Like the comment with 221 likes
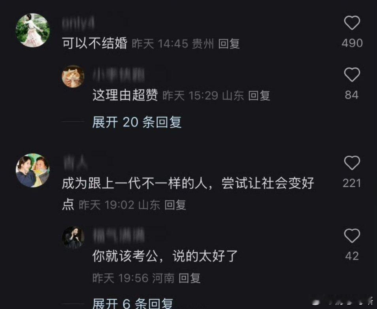Screen dimensions: 377x309 click(x=352, y=163)
